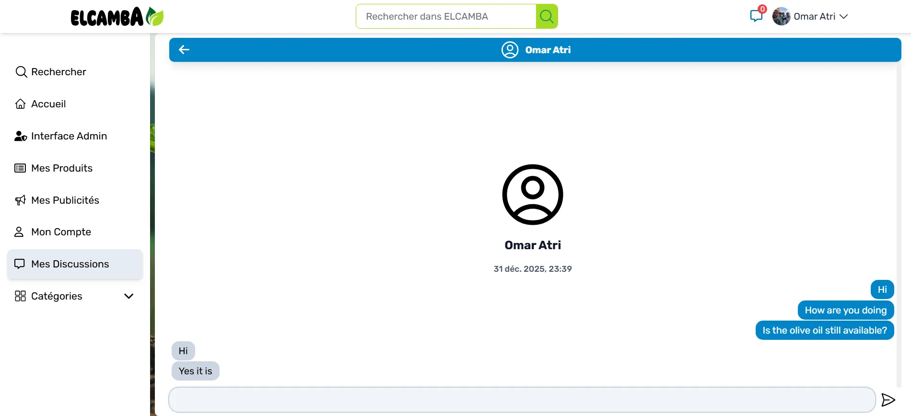This screenshot has width=911, height=416.
Task: Open Mes Publicités in sidebar
Action: [75, 200]
